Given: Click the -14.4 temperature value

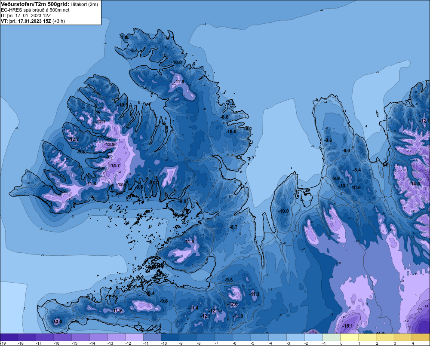Looking at the screenshot, I should [x=415, y=184].
